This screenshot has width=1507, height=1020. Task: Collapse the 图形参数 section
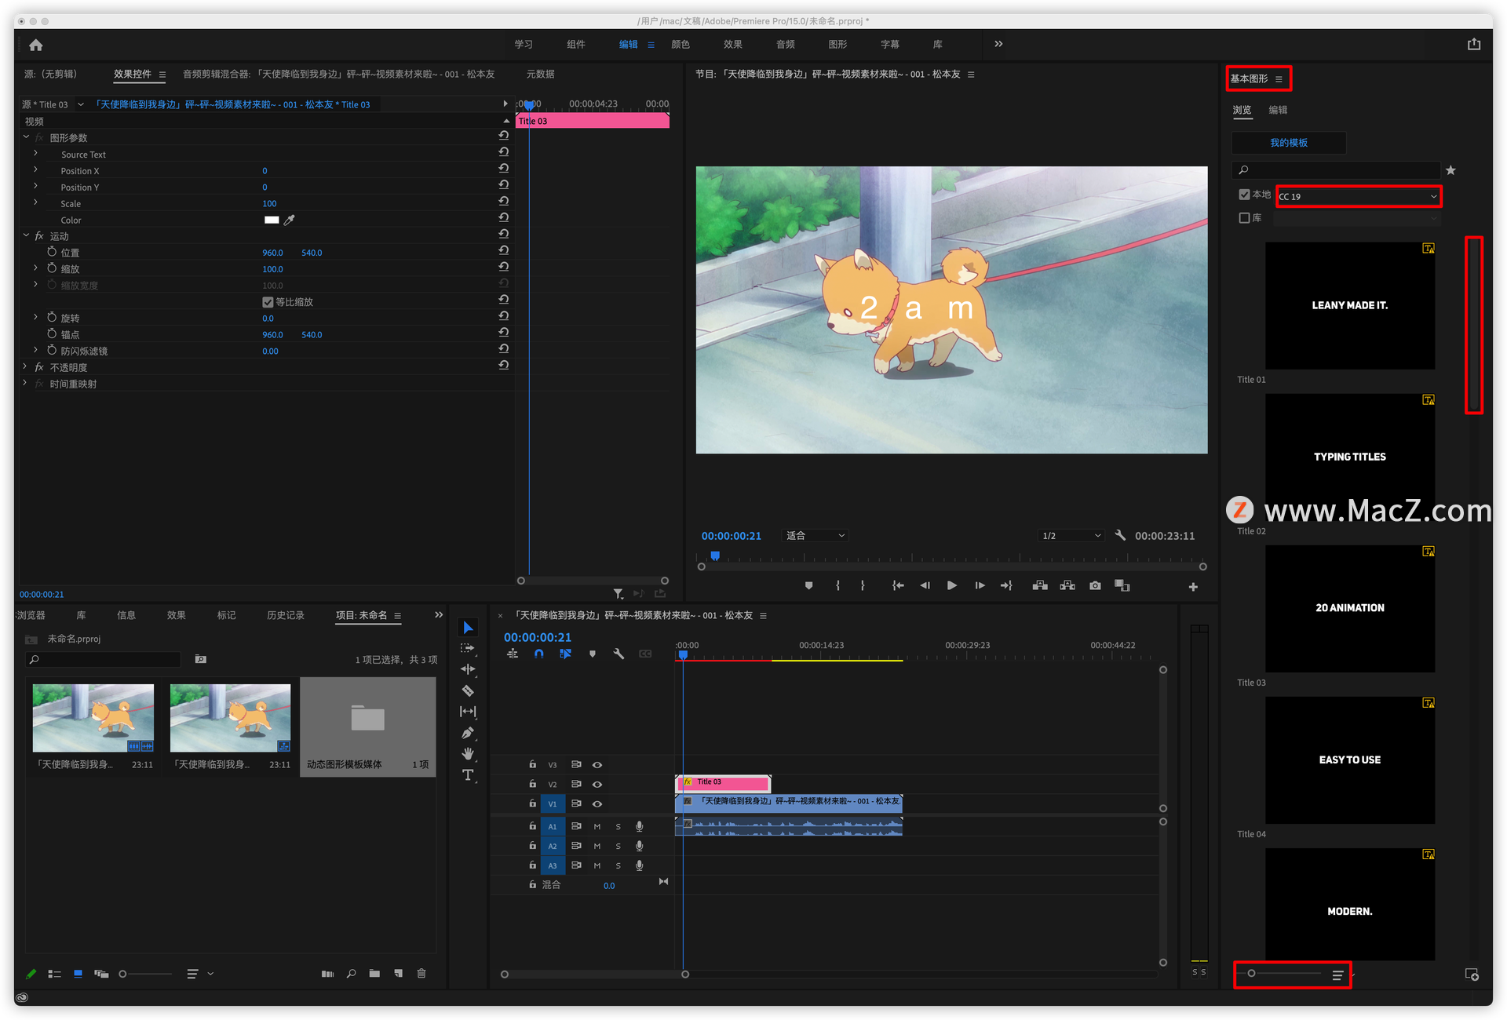tap(26, 137)
